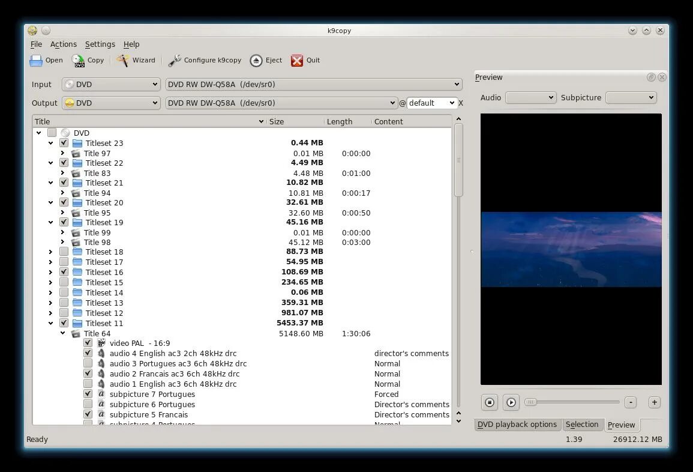Launch the k9copy Wizard
693x472 pixels.
(x=123, y=60)
